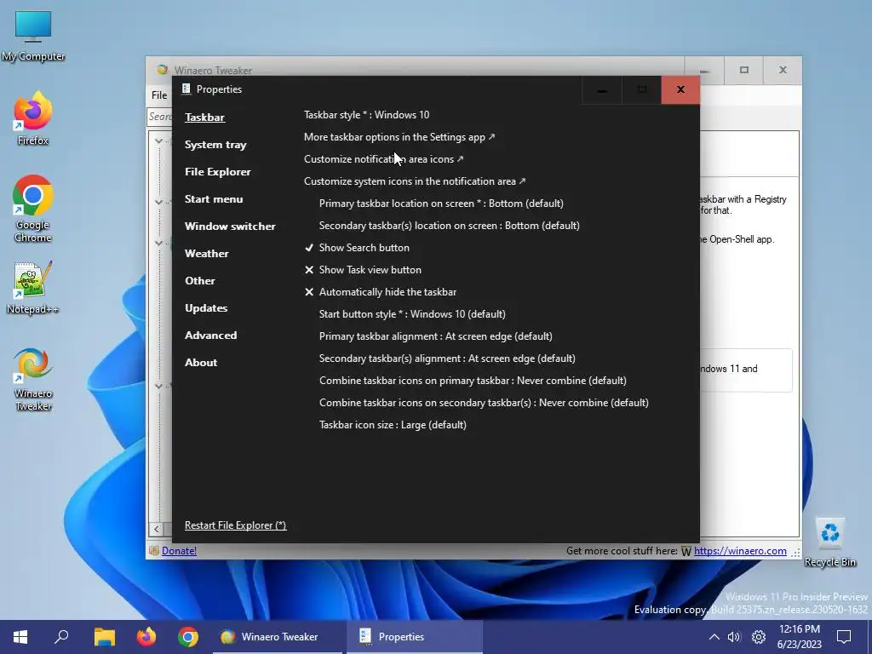This screenshot has height=654, width=872.
Task: Change Combine icons on primary taskbar
Action: point(473,381)
